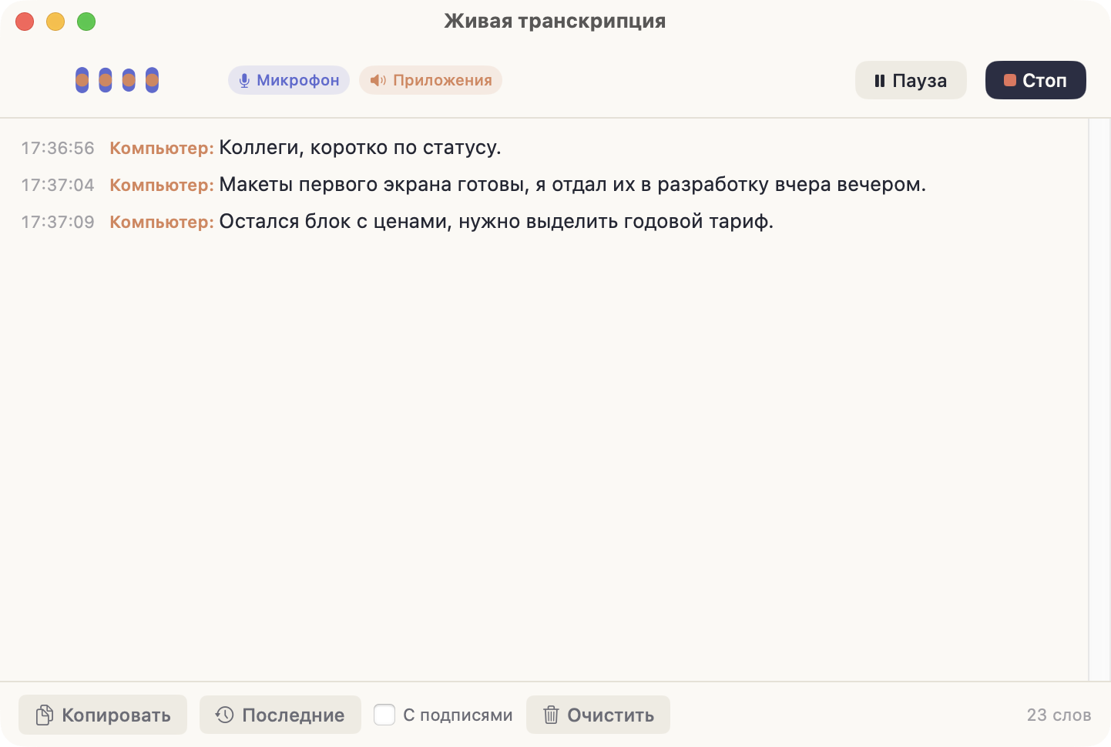The height and width of the screenshot is (747, 1111).
Task: Click the audio level indicator bars
Action: (117, 80)
